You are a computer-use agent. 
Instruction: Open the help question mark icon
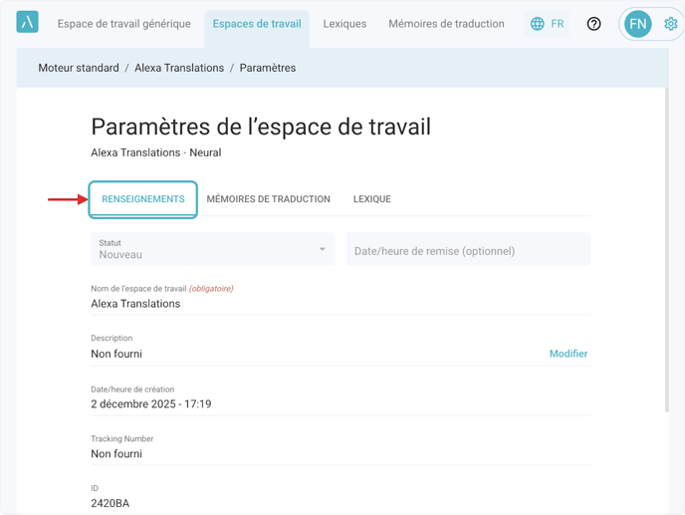pyautogui.click(x=593, y=24)
